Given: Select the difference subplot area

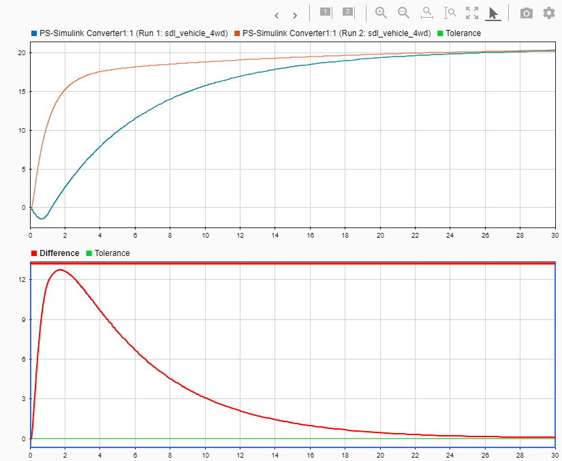Looking at the screenshot, I should click(x=293, y=355).
